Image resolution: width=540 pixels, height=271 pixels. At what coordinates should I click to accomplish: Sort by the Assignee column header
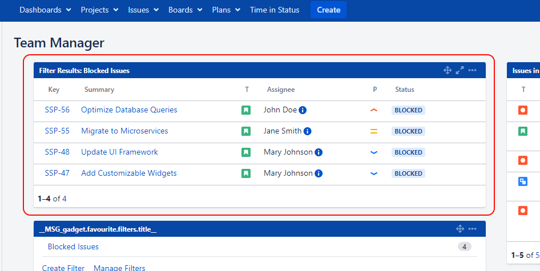click(281, 90)
